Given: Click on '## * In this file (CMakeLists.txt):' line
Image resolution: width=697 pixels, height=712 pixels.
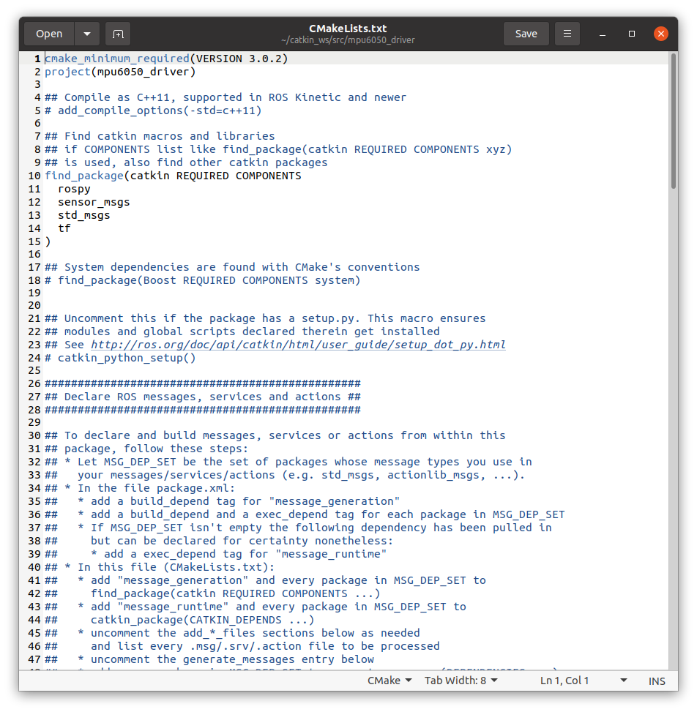Looking at the screenshot, I should 160,567.
